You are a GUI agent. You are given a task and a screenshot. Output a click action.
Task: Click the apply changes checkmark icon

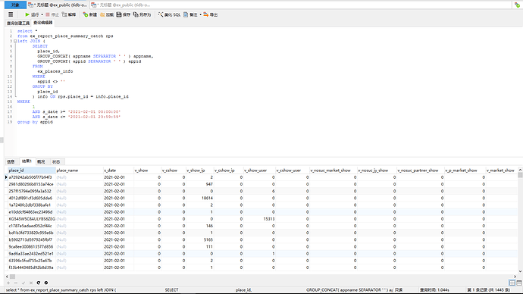pyautogui.click(x=23, y=283)
